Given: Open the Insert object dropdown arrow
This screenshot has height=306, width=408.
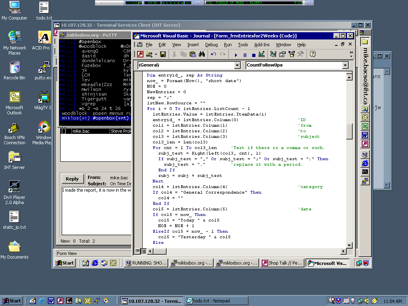Looking at the screenshot, I should pyautogui.click(x=156, y=54).
